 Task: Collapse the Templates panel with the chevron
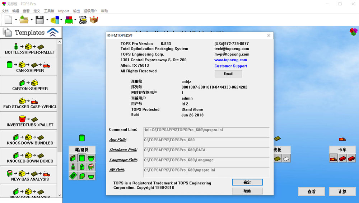pos(53,32)
